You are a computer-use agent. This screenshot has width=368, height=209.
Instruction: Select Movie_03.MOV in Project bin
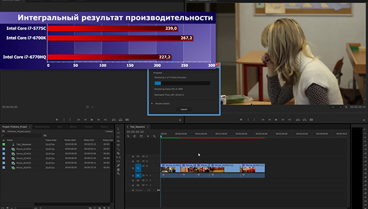pos(23,158)
